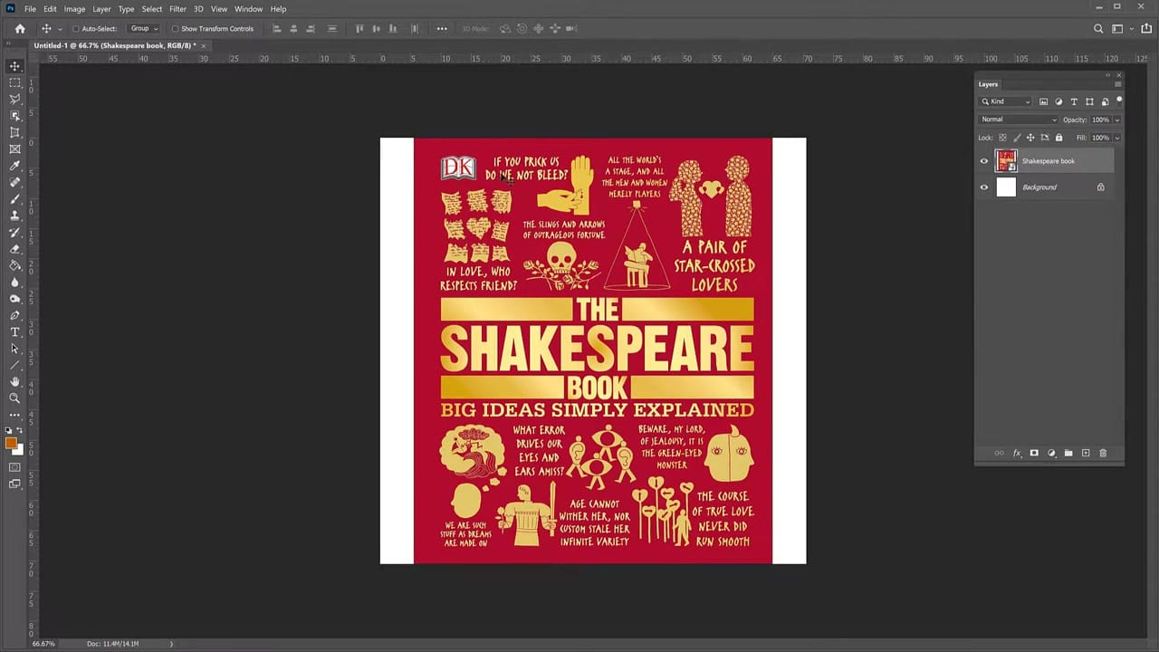Image resolution: width=1159 pixels, height=652 pixels.
Task: Activate the Zoom tool
Action: [x=14, y=398]
